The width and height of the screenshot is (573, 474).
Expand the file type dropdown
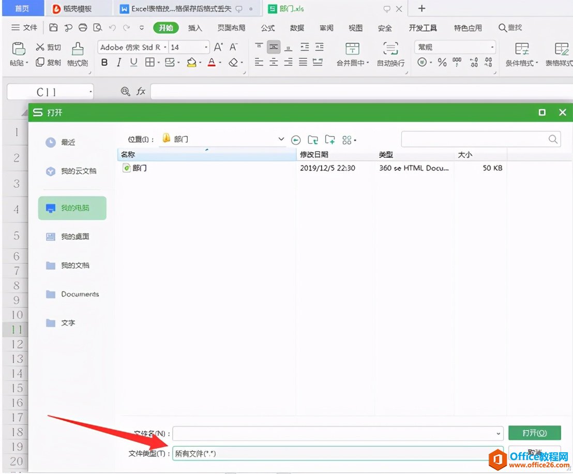point(498,453)
